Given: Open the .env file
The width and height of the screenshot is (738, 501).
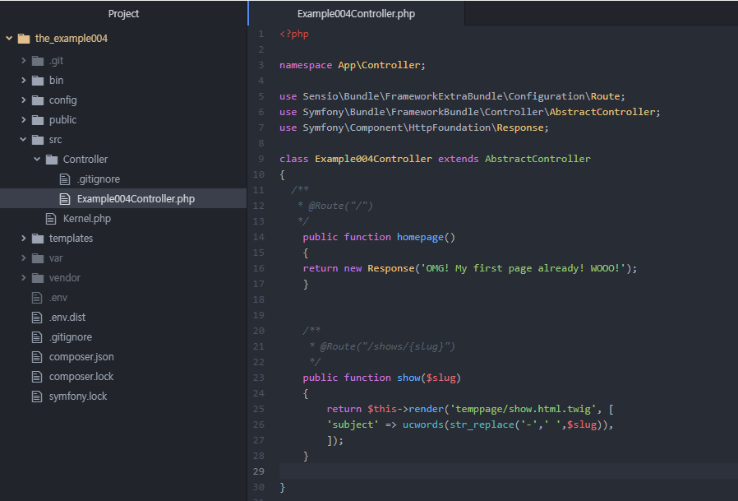Looking at the screenshot, I should pyautogui.click(x=58, y=298).
